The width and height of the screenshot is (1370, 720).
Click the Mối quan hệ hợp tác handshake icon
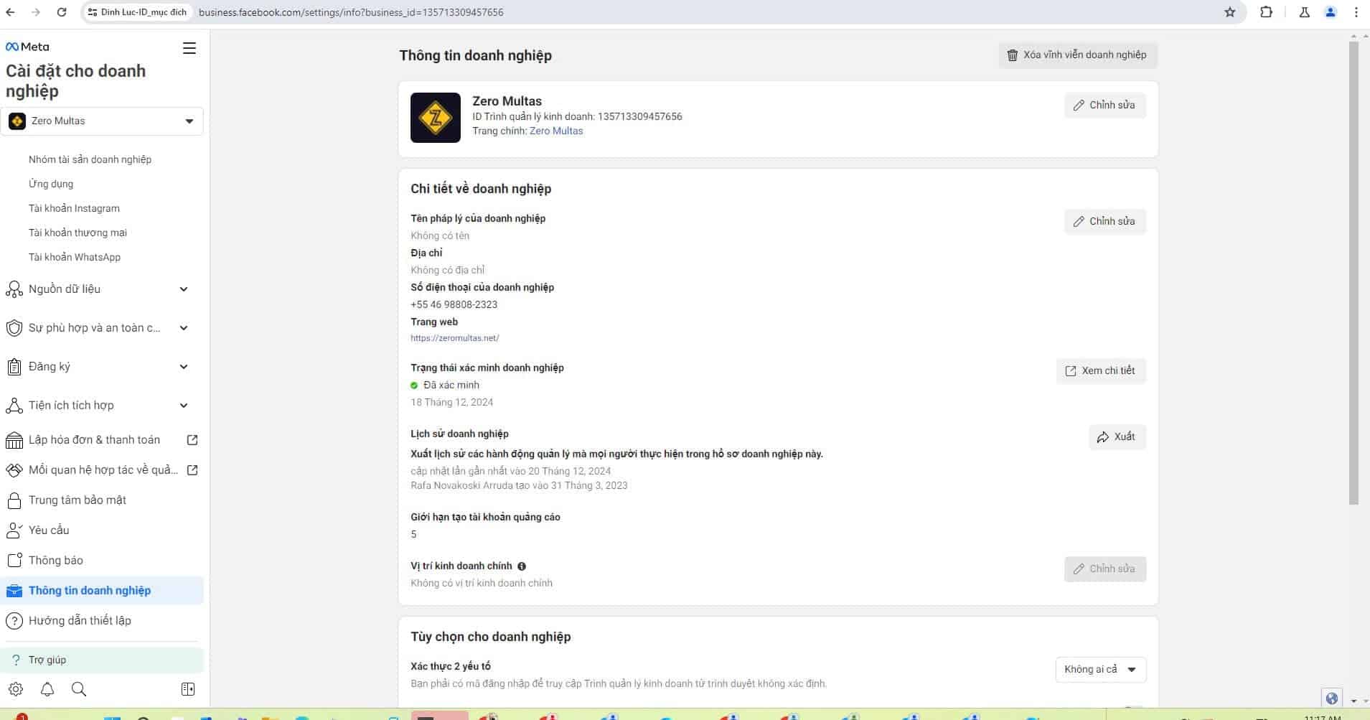click(14, 470)
